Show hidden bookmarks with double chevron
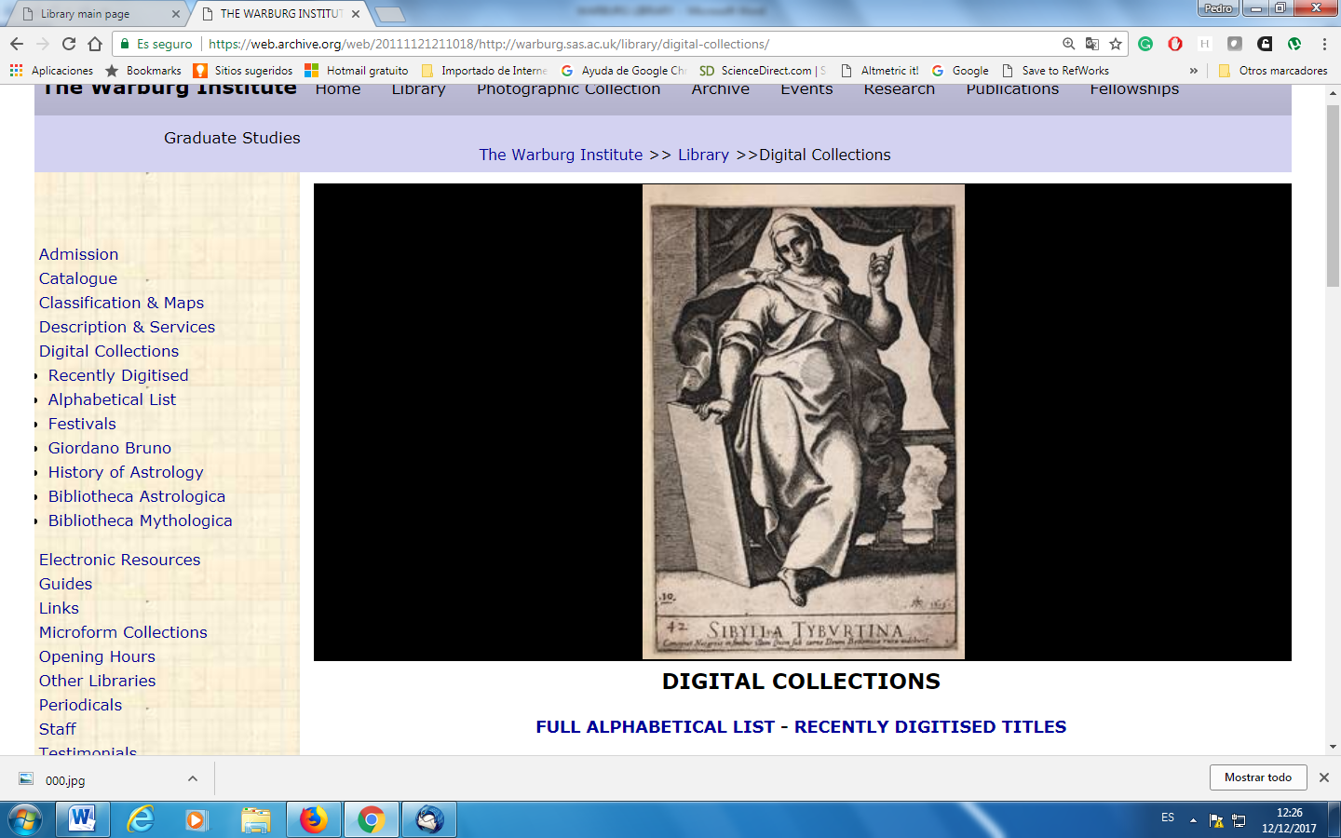 tap(1194, 71)
